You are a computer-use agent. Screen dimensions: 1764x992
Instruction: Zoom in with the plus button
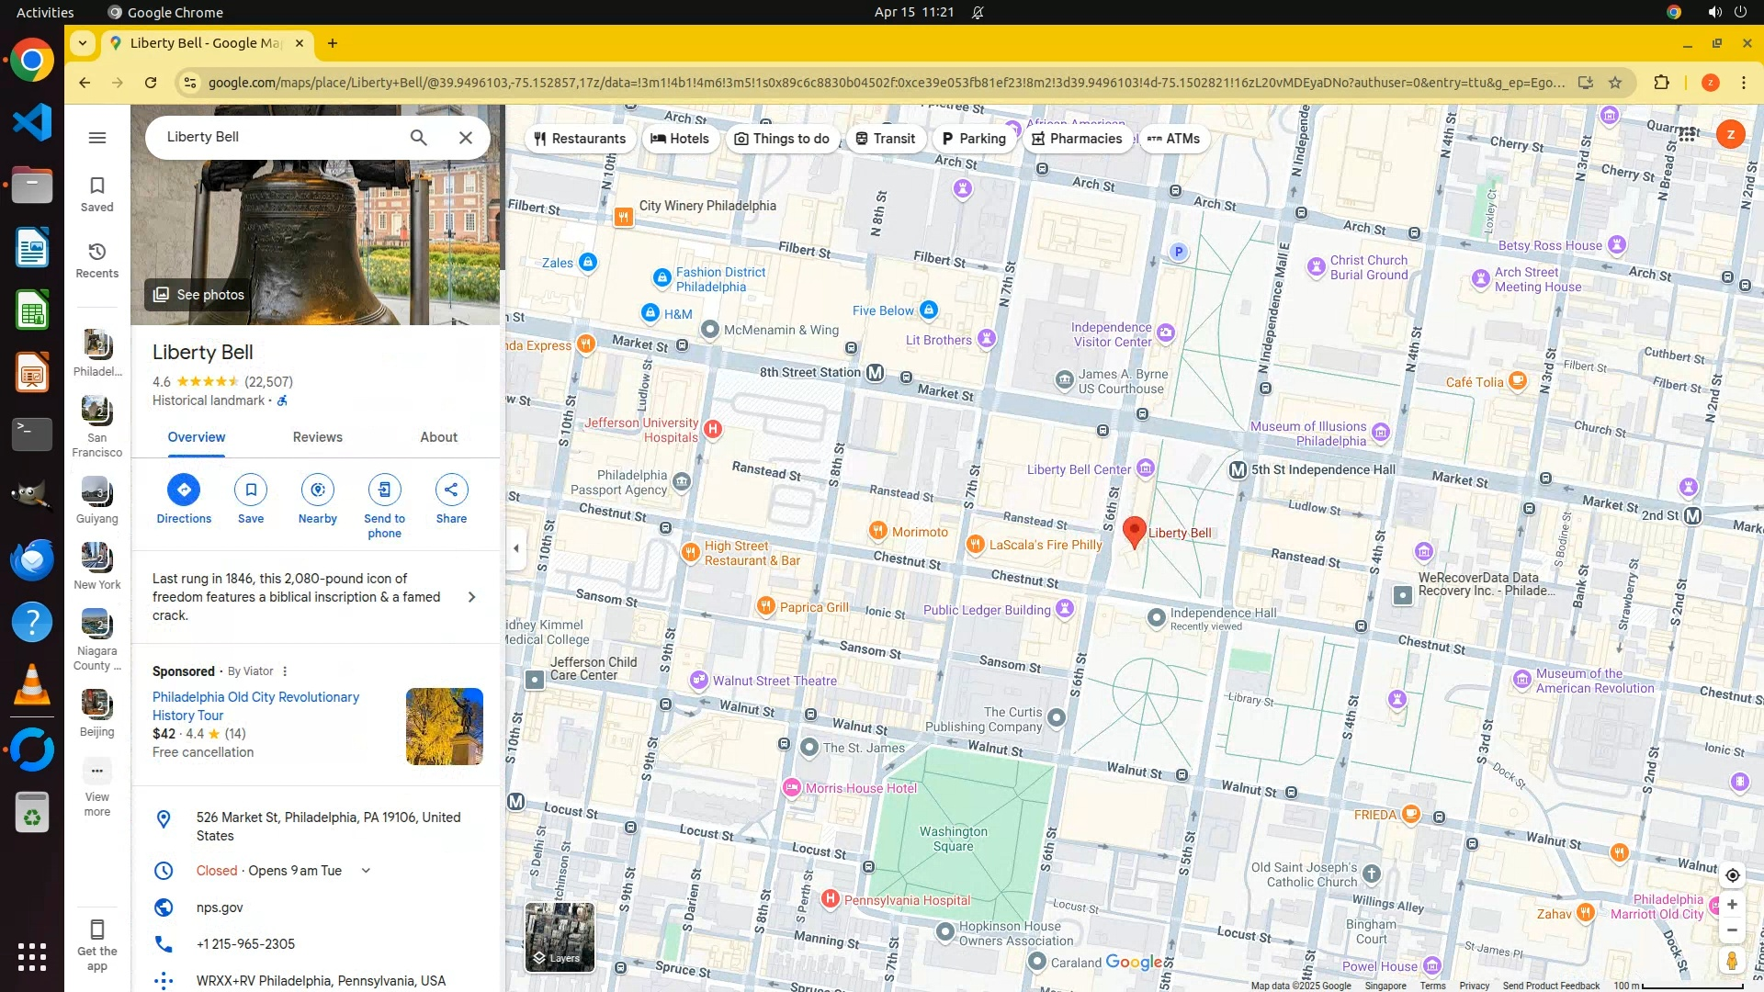(1732, 905)
